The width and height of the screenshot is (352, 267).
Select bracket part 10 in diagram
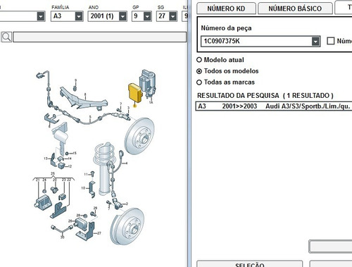tap(92, 189)
